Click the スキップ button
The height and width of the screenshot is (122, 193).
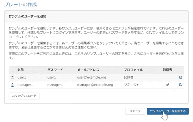point(135,111)
